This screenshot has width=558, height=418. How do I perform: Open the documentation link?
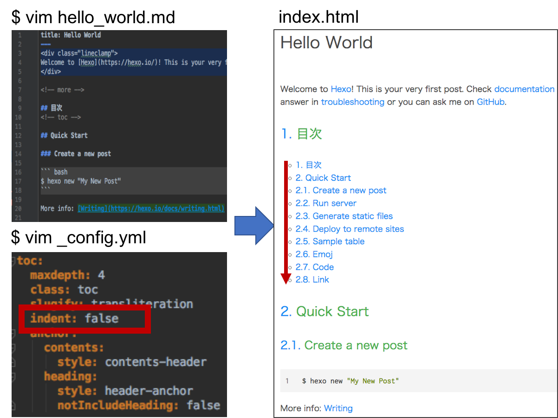[x=524, y=89]
